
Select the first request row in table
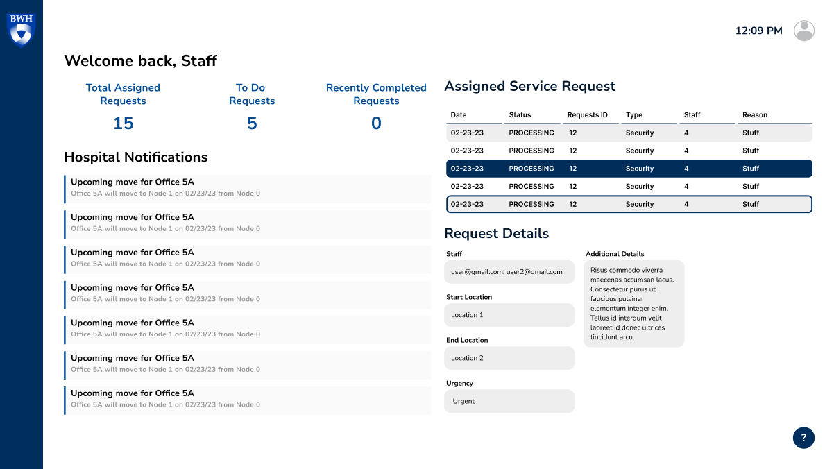tap(629, 133)
